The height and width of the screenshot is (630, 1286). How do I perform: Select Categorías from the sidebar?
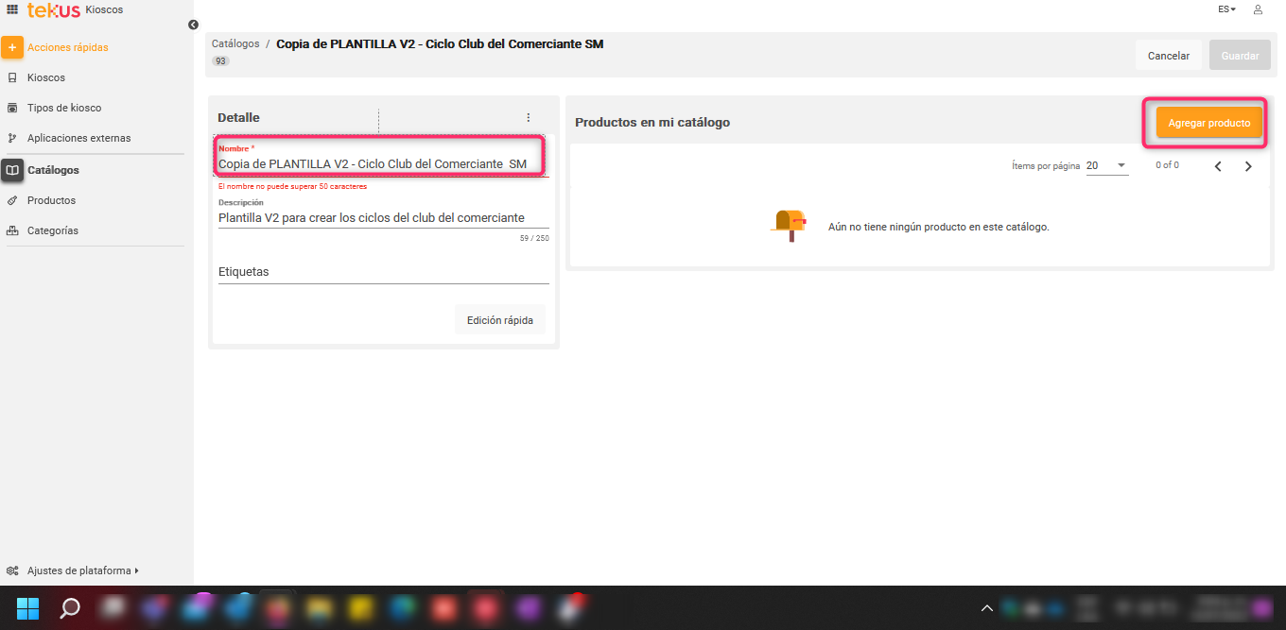click(53, 230)
